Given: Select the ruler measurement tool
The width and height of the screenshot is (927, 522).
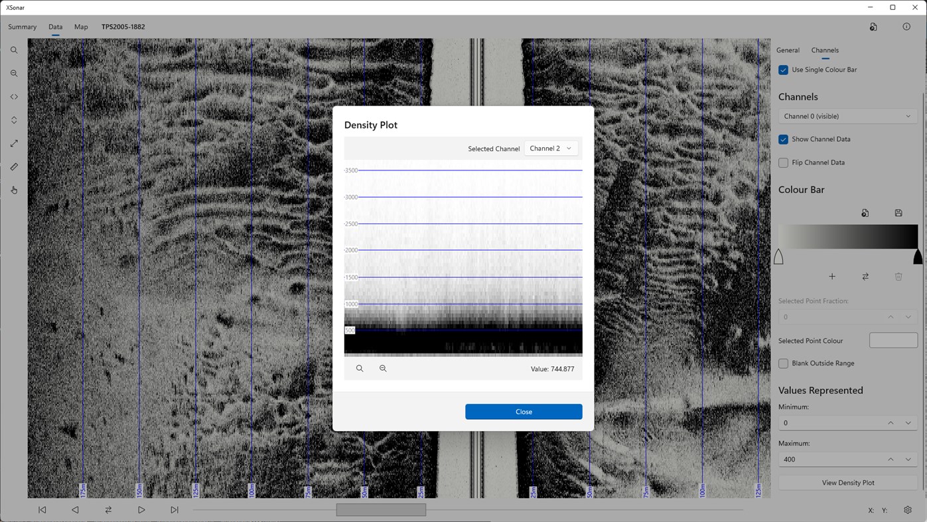Looking at the screenshot, I should point(14,166).
